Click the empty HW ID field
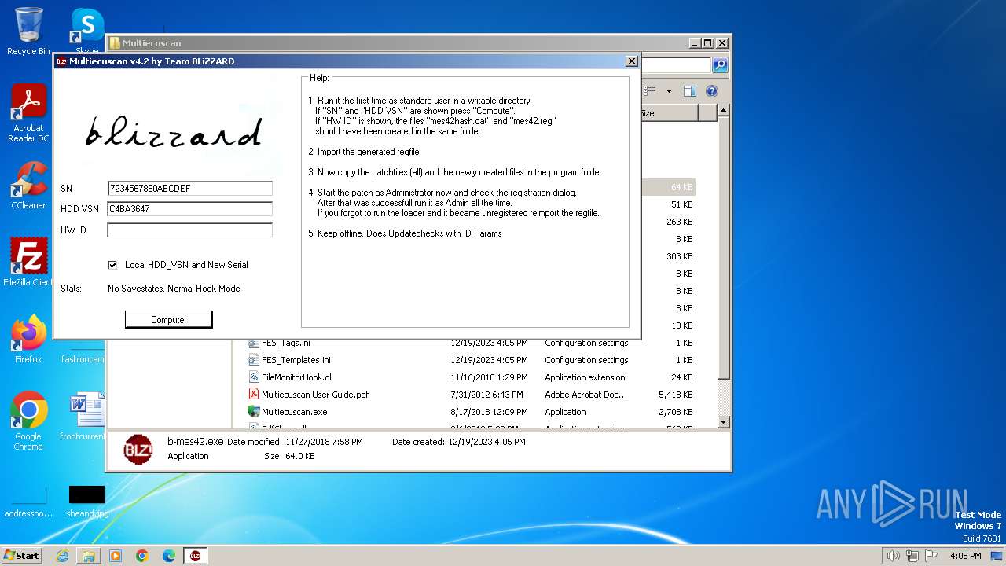1006x566 pixels. 189,230
